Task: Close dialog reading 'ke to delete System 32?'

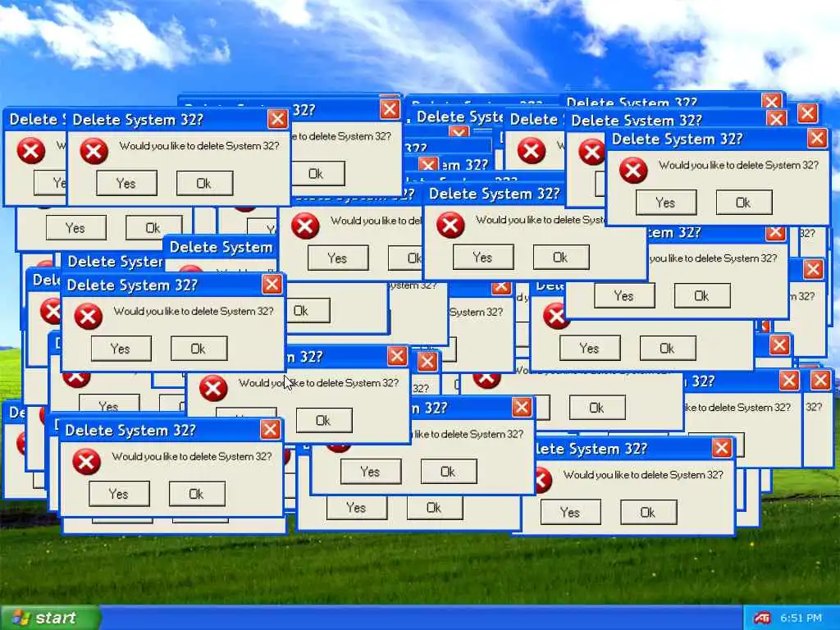Action: coord(789,381)
